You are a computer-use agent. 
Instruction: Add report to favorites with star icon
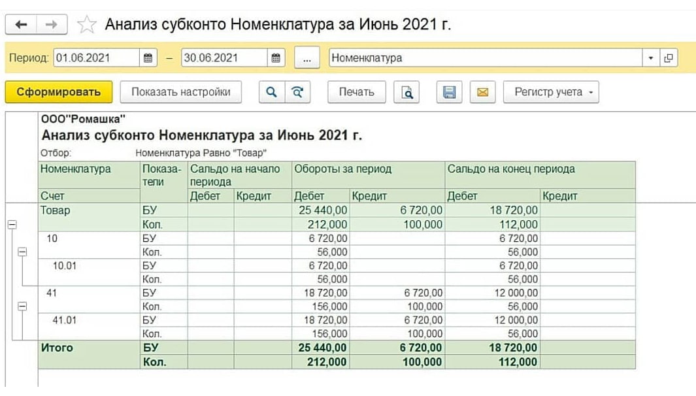tap(86, 24)
